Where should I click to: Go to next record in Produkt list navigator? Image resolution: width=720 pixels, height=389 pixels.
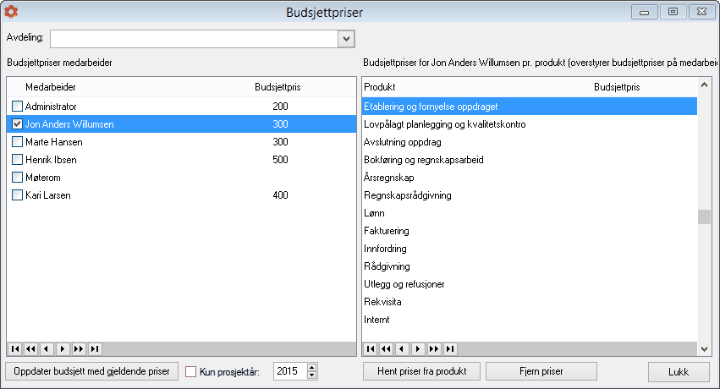click(x=418, y=349)
